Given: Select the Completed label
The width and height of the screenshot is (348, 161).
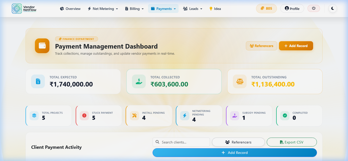Looking at the screenshot, I should 300,113.
